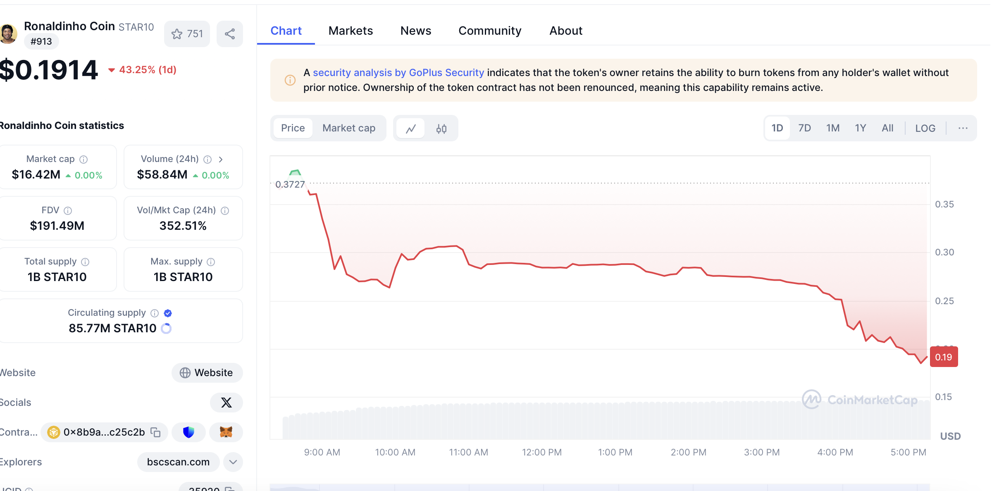Select the 7D time range
The width and height of the screenshot is (992, 491).
804,128
